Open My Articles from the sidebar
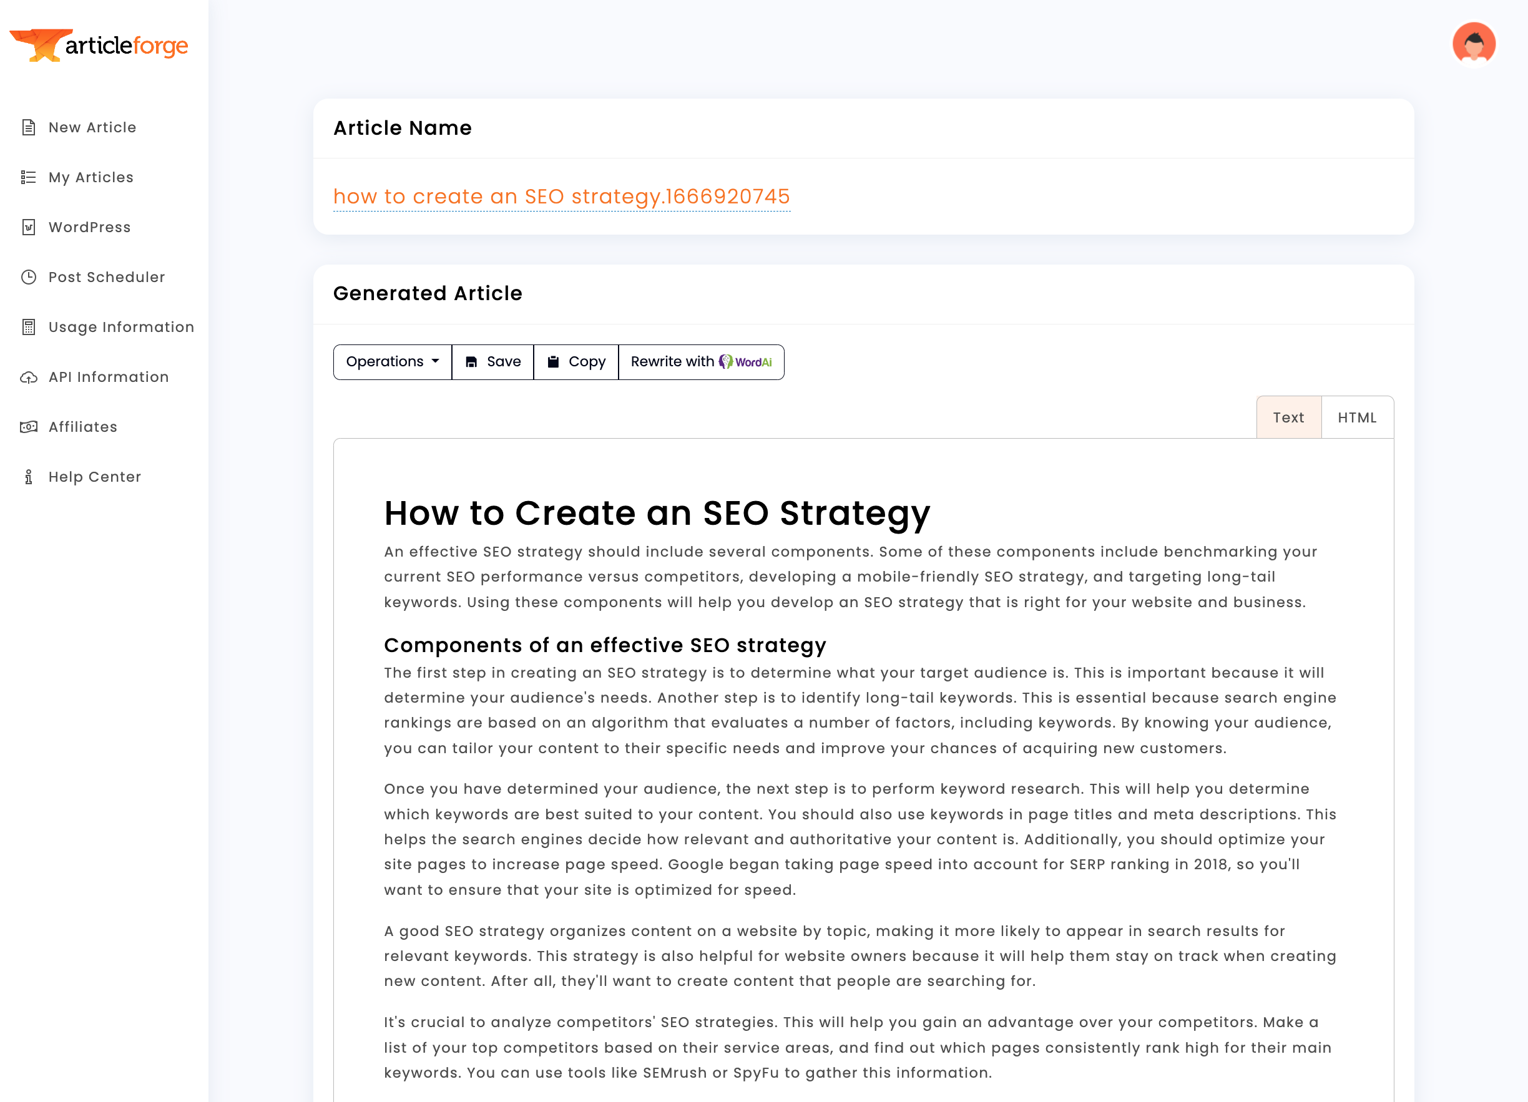The width and height of the screenshot is (1528, 1102). [x=91, y=177]
